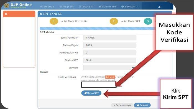
Task: Open Submit SPT menu item
Action: tap(108, 7)
